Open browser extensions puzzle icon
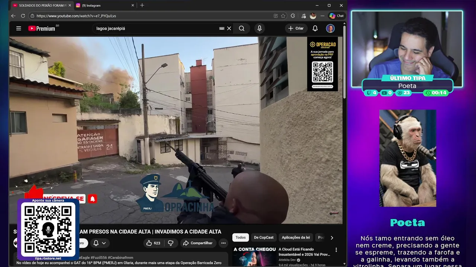 click(293, 16)
